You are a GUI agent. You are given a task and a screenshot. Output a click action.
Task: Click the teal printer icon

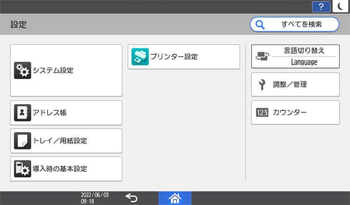tap(140, 57)
